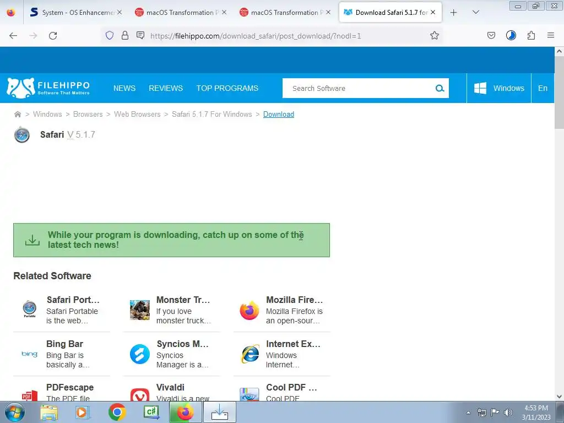The image size is (564, 423).
Task: Open the C# application taskbar icon
Action: 151,412
